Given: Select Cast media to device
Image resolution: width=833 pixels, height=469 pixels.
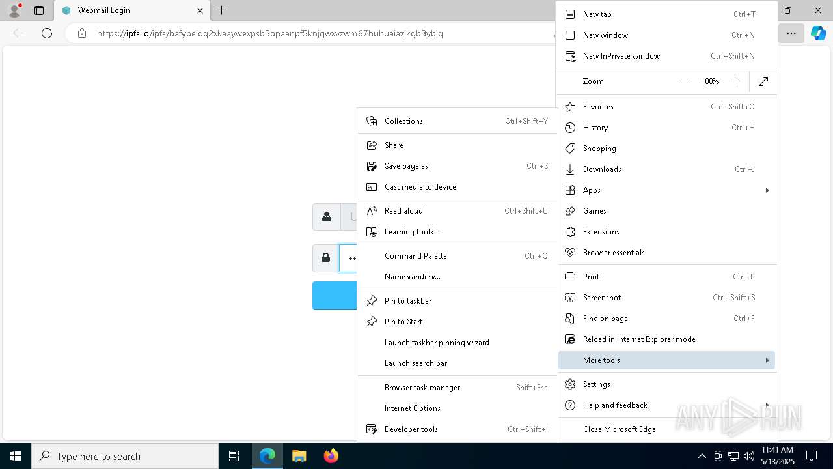Looking at the screenshot, I should pyautogui.click(x=457, y=186).
